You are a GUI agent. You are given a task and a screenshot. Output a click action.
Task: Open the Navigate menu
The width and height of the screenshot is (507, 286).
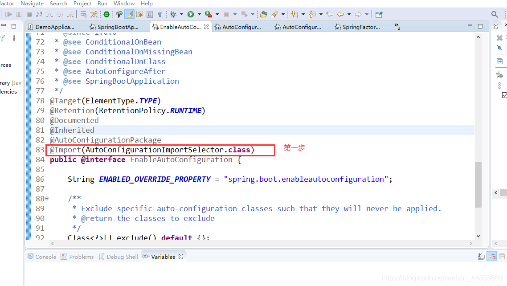(x=32, y=4)
